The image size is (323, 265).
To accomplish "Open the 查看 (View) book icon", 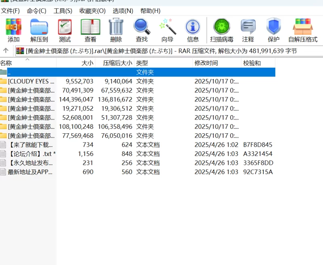I will click(90, 27).
